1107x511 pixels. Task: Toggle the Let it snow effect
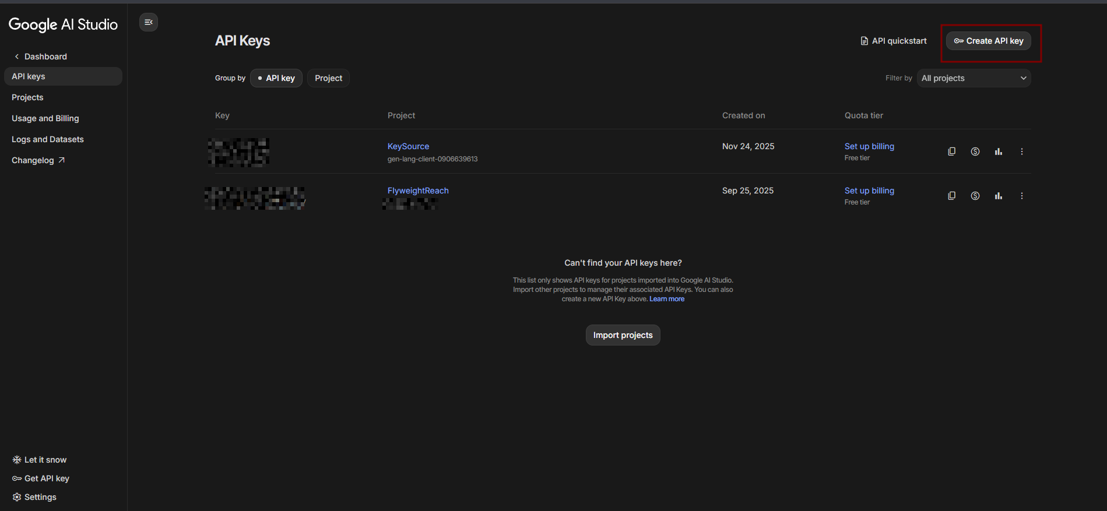click(40, 460)
